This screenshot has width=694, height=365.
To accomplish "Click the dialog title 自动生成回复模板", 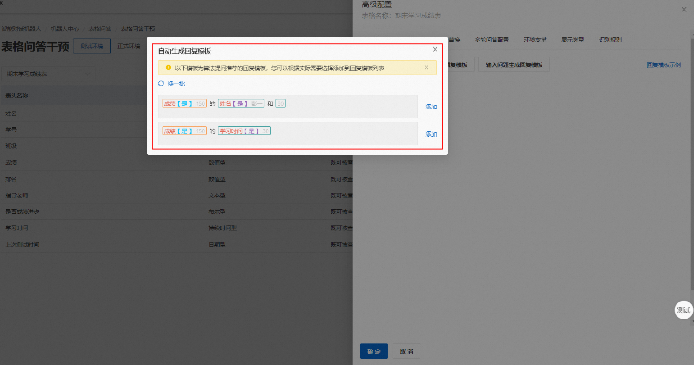I will 185,51.
